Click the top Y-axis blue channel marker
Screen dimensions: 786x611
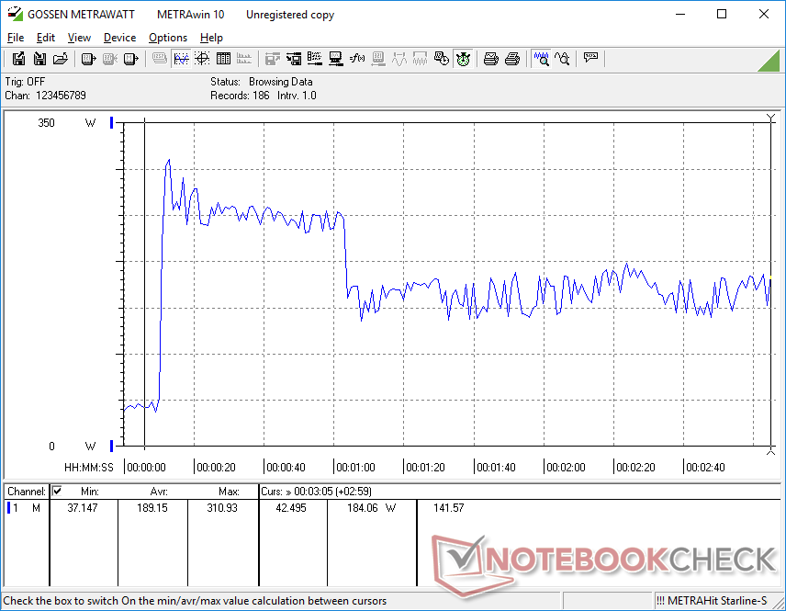click(111, 122)
